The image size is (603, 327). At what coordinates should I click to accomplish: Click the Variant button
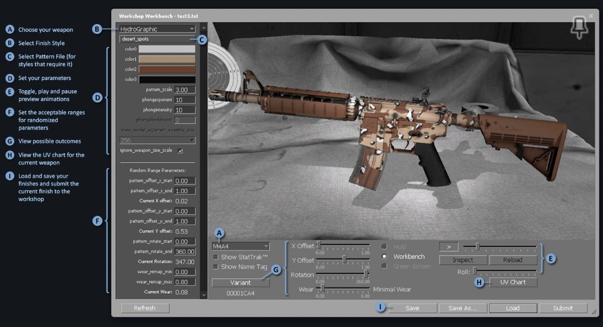[x=240, y=282]
